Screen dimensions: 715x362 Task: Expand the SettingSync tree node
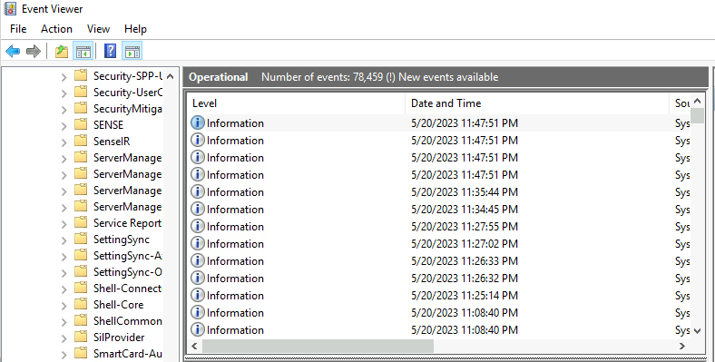(x=64, y=240)
